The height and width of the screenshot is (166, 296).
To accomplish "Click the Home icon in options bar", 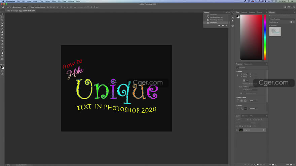I will [x=3, y=7].
